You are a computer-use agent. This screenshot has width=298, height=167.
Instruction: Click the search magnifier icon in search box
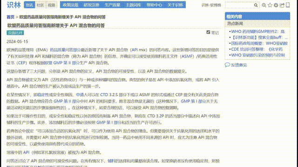[x=256, y=5]
